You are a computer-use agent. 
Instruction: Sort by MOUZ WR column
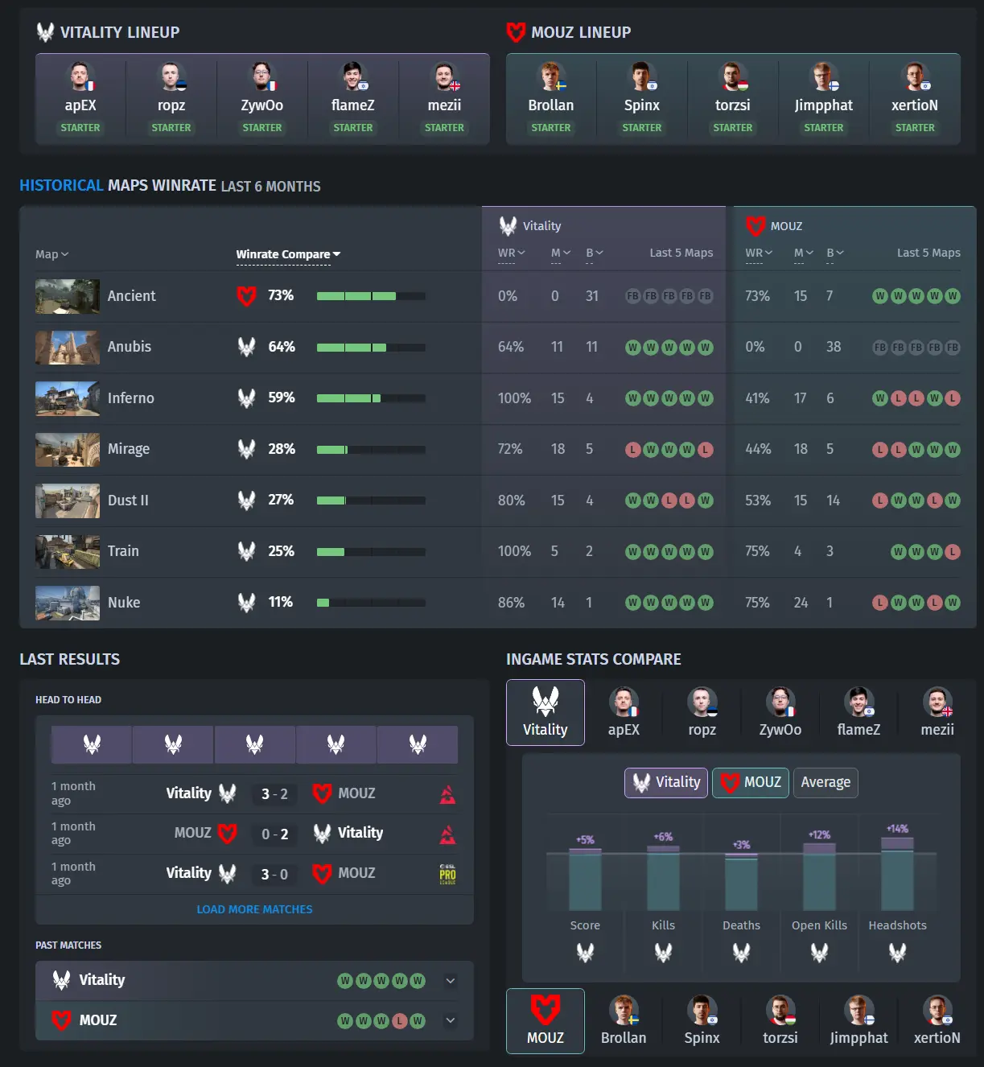[759, 253]
